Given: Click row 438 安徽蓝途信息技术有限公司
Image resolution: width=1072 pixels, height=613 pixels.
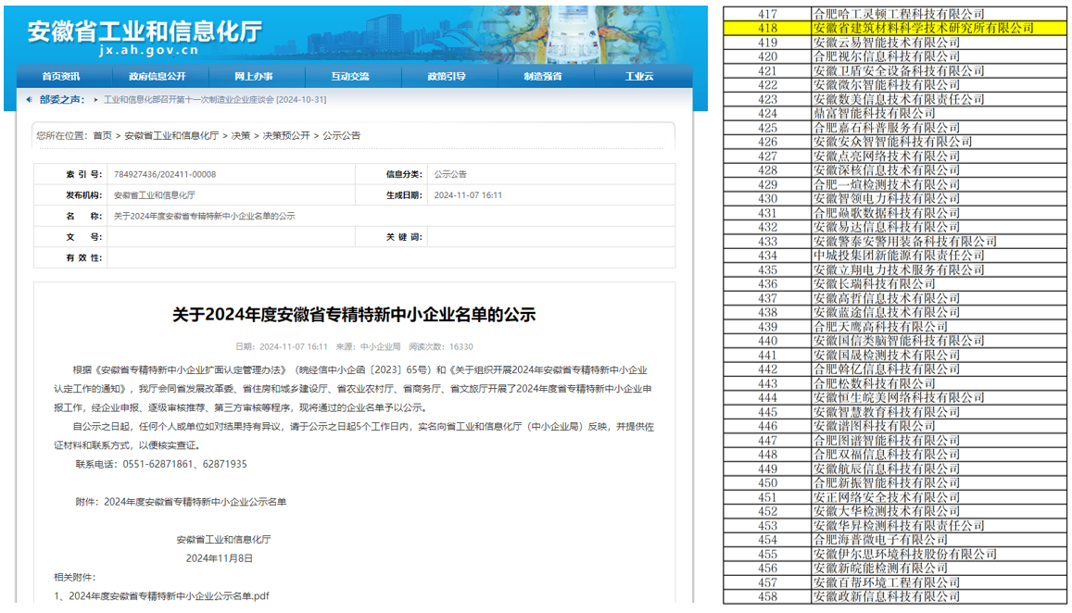Looking at the screenshot, I should pos(886,312).
